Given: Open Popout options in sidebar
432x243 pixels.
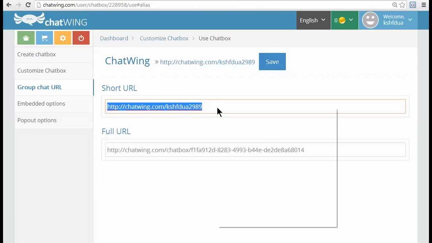Looking at the screenshot, I should [x=37, y=120].
